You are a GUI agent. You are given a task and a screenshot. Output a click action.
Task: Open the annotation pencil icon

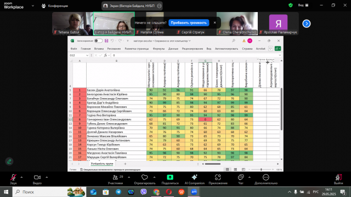tap(9, 161)
